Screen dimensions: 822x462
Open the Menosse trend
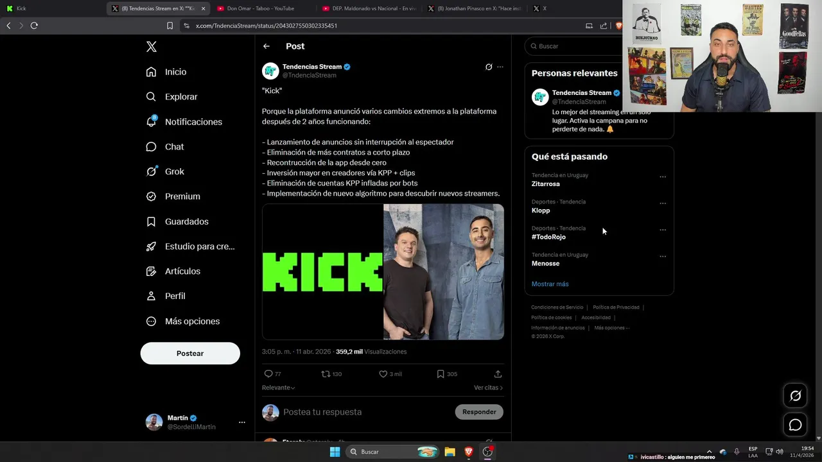click(545, 264)
